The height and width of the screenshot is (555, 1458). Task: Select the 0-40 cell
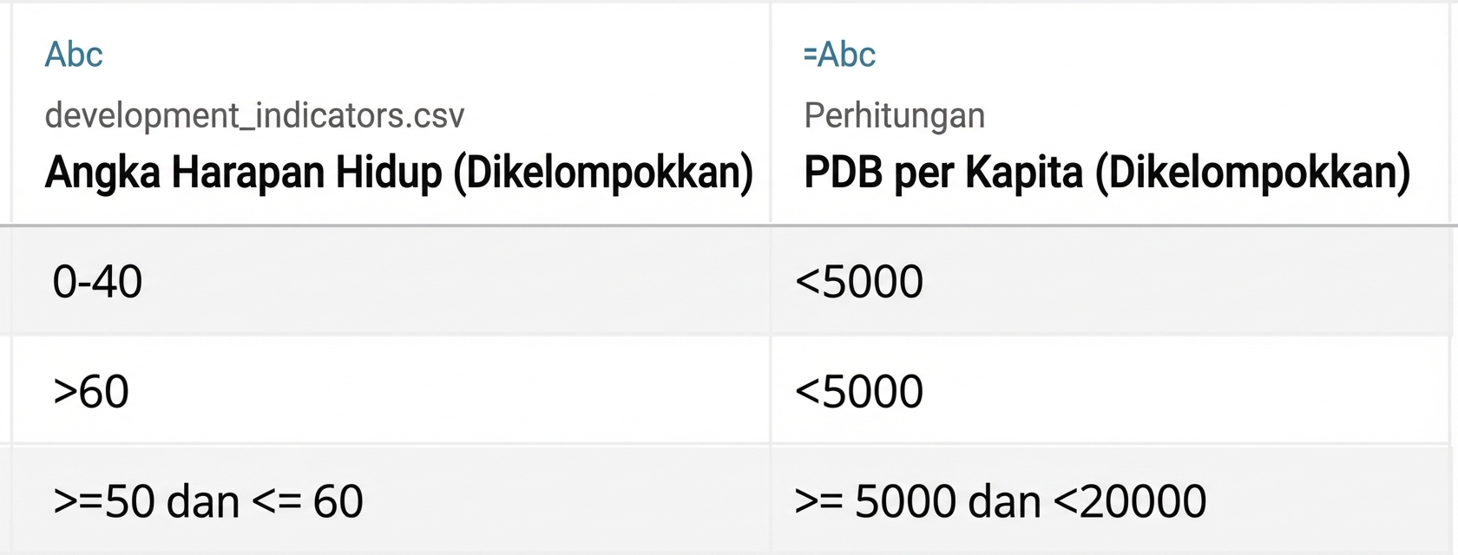tap(97, 282)
